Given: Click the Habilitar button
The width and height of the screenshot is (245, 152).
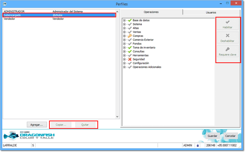Looking at the screenshot, I should point(228,24).
